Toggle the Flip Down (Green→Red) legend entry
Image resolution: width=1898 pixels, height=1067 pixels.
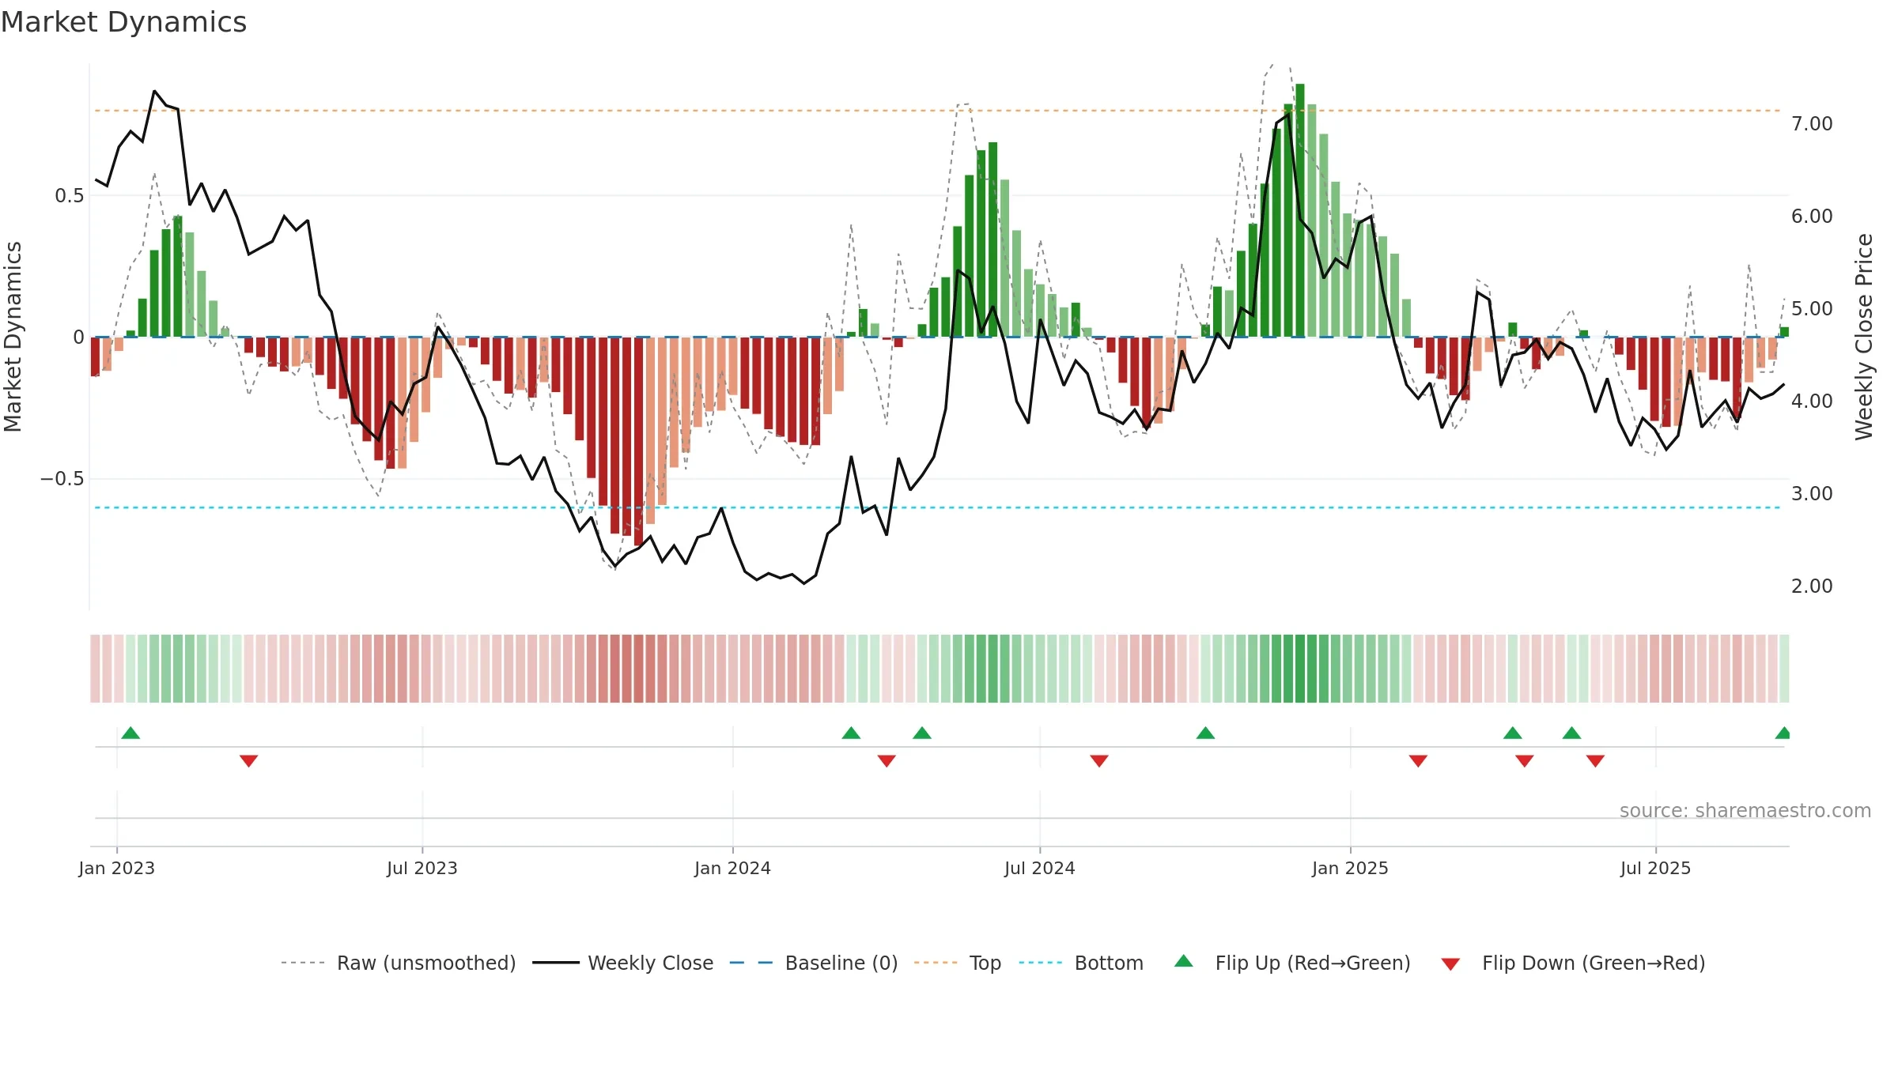point(1572,963)
